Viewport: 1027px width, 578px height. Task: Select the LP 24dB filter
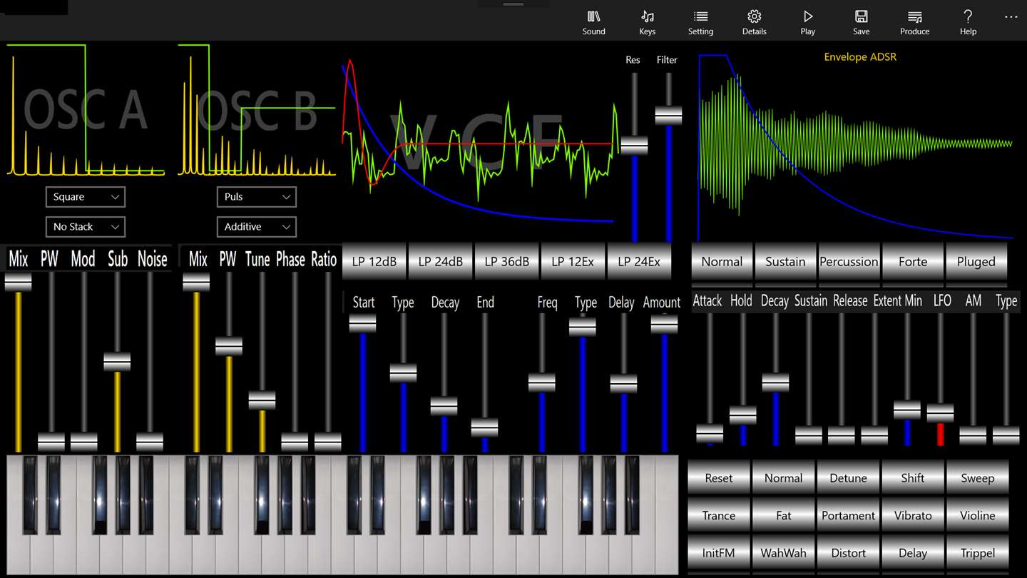(441, 261)
